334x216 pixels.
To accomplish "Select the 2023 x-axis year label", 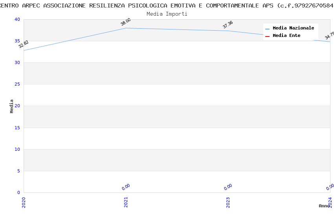I will tap(228, 203).
